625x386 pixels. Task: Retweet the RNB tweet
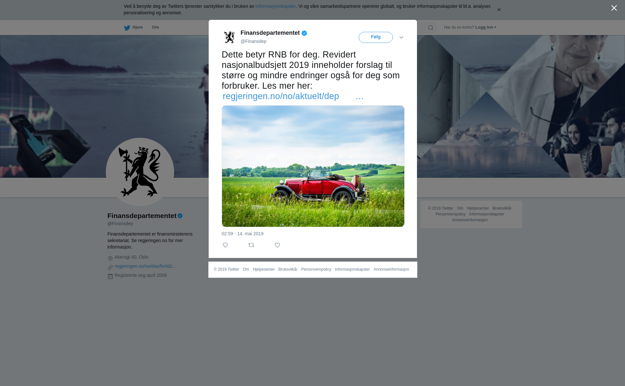[251, 245]
